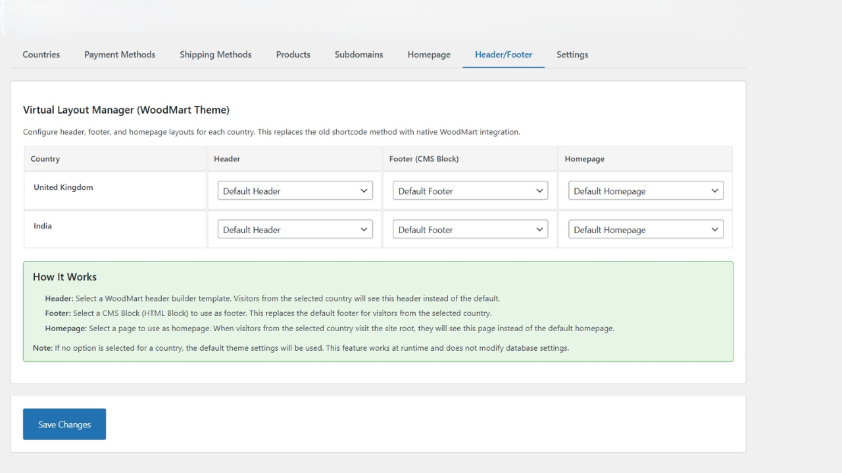Click the Save Changes button
842x473 pixels.
(x=64, y=424)
